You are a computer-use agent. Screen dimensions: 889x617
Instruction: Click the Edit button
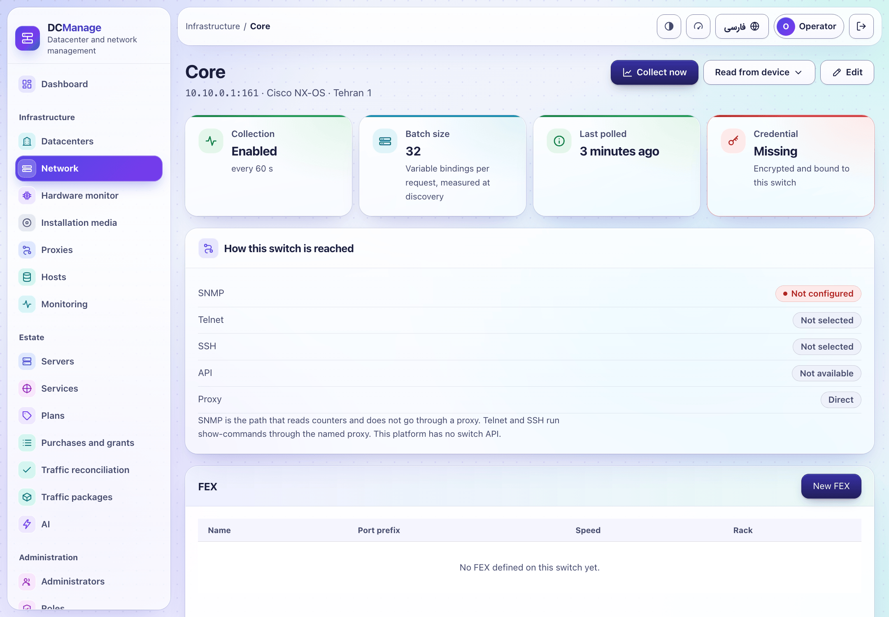click(x=847, y=72)
